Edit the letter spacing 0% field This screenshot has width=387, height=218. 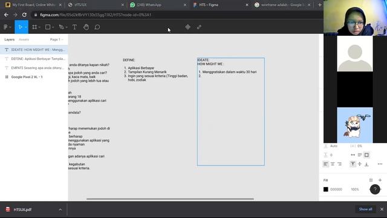tap(359, 146)
